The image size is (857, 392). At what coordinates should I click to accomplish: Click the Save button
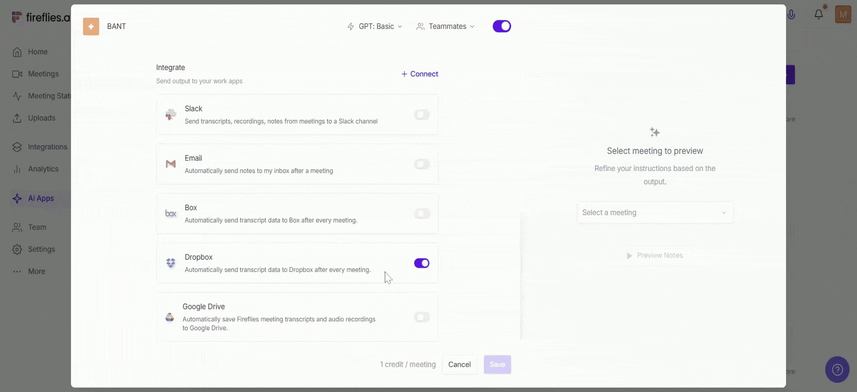(x=497, y=365)
